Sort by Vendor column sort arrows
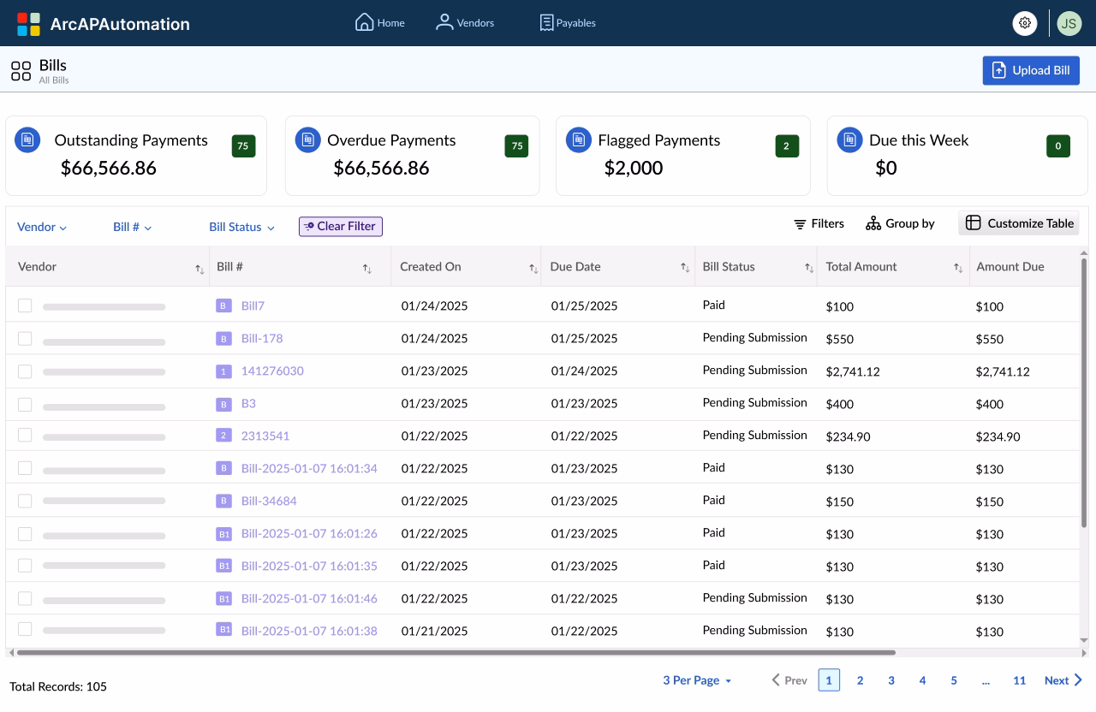Image resolution: width=1096 pixels, height=712 pixels. click(x=200, y=269)
